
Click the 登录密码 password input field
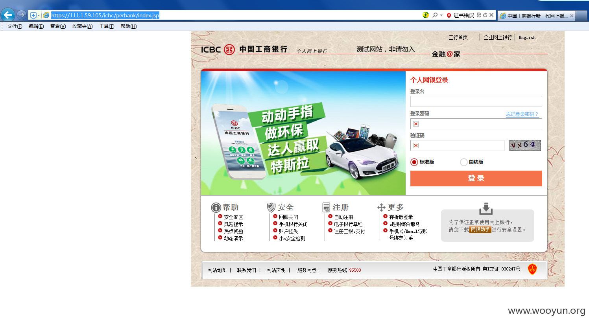[x=476, y=124]
